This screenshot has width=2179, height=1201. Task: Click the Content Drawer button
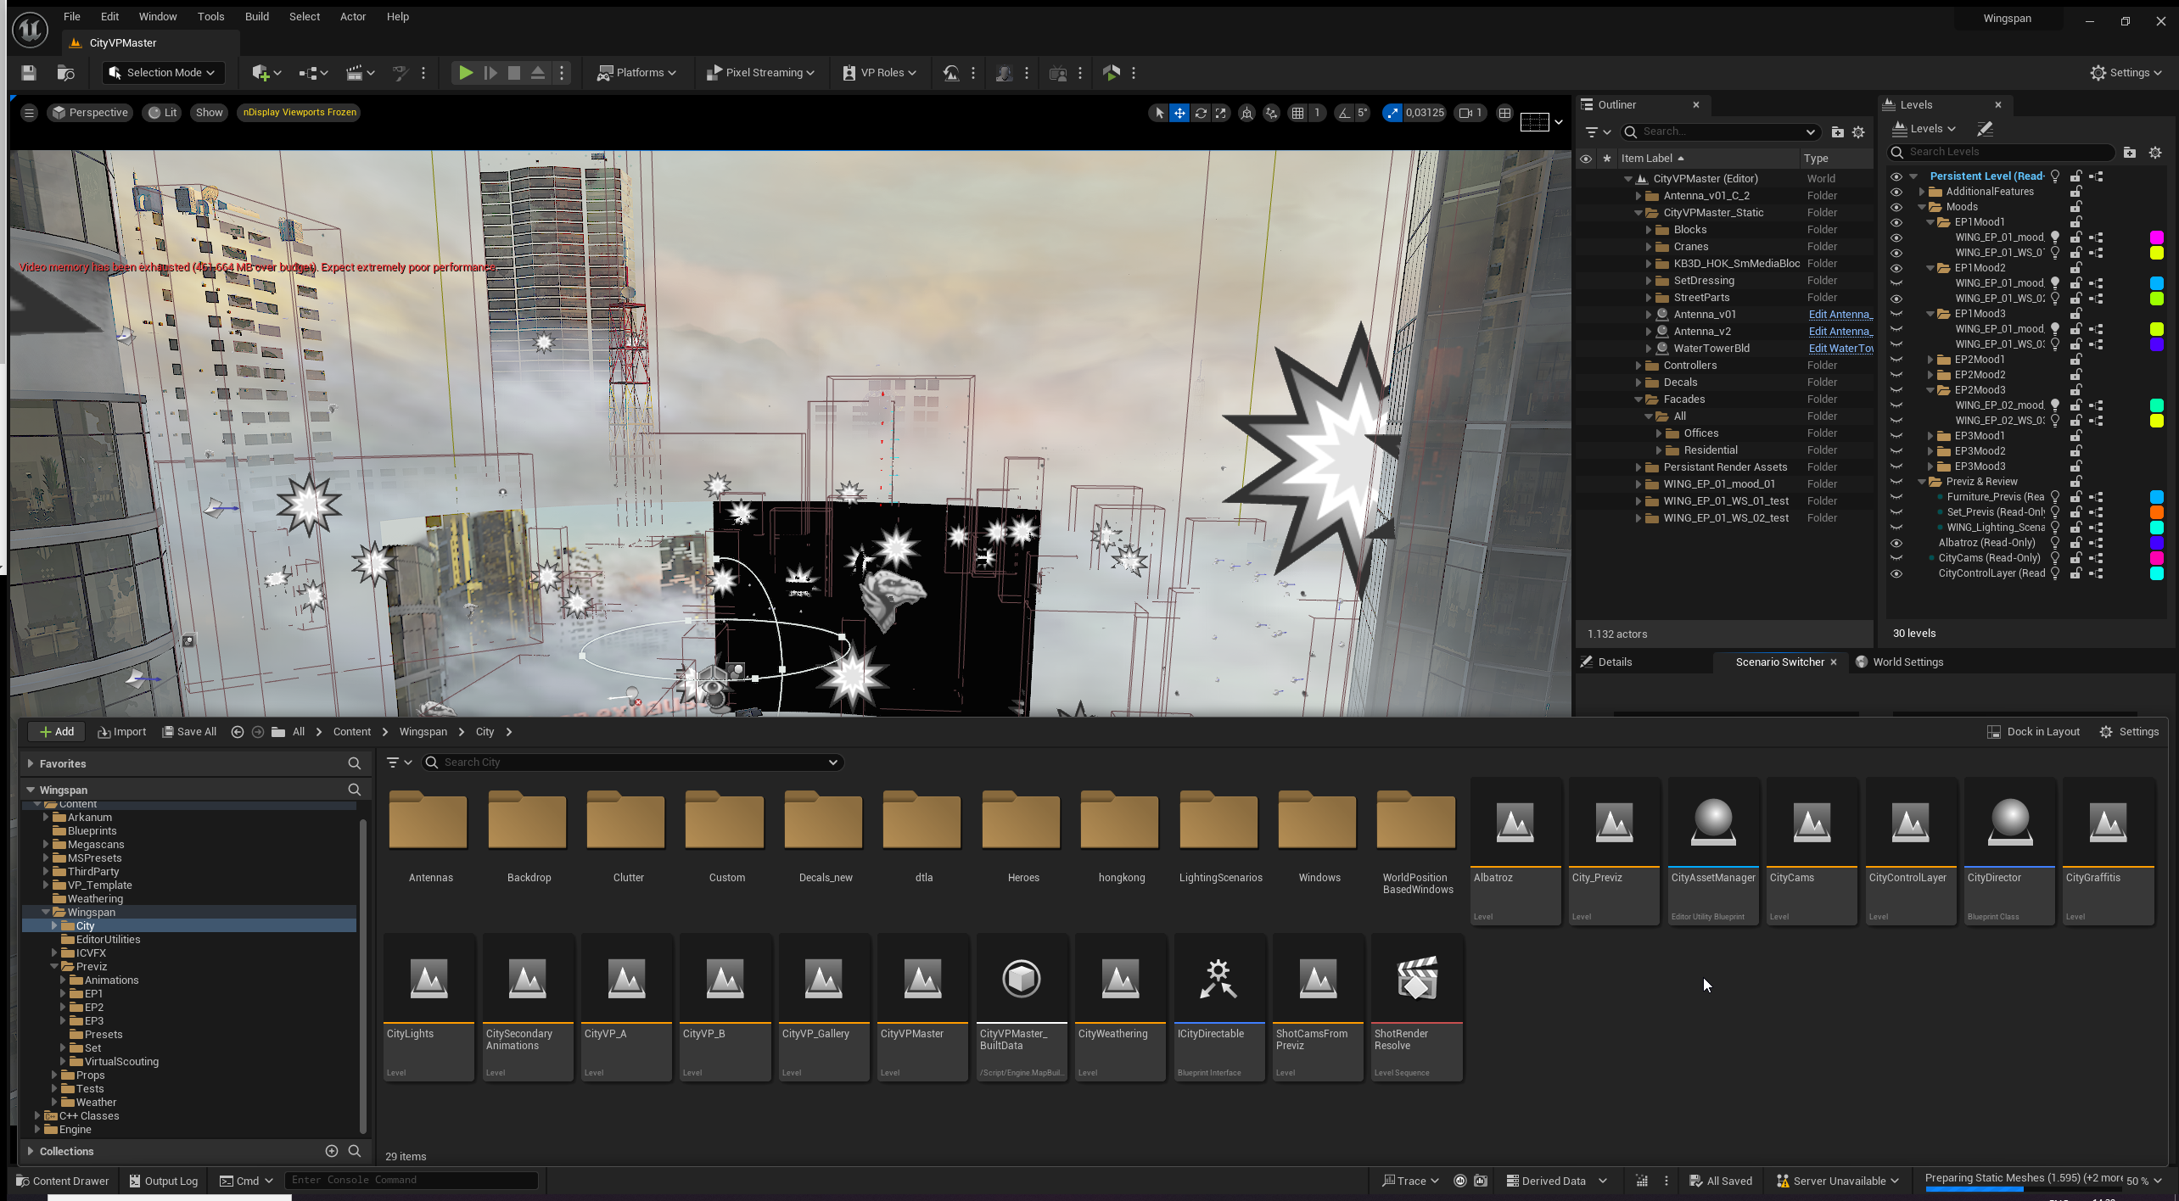click(x=63, y=1181)
